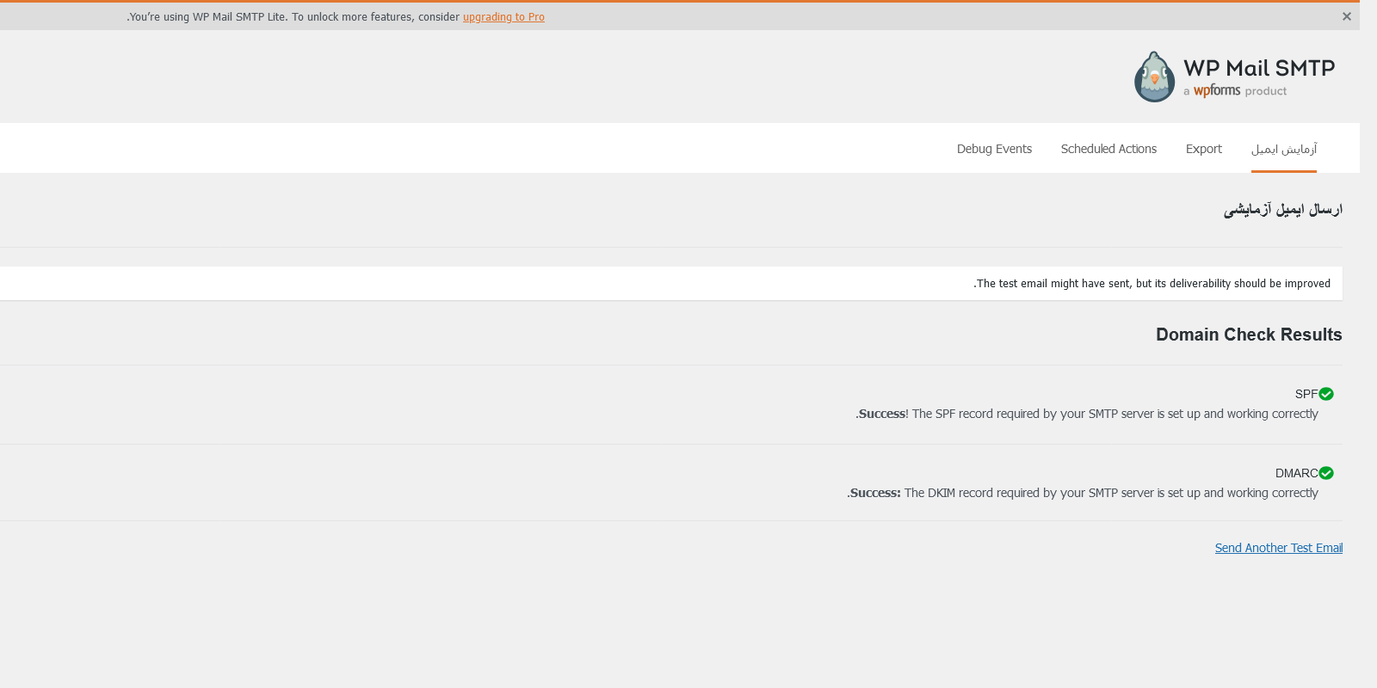Click the wpforms product tagline
This screenshot has height=688, width=1377.
point(1235,90)
